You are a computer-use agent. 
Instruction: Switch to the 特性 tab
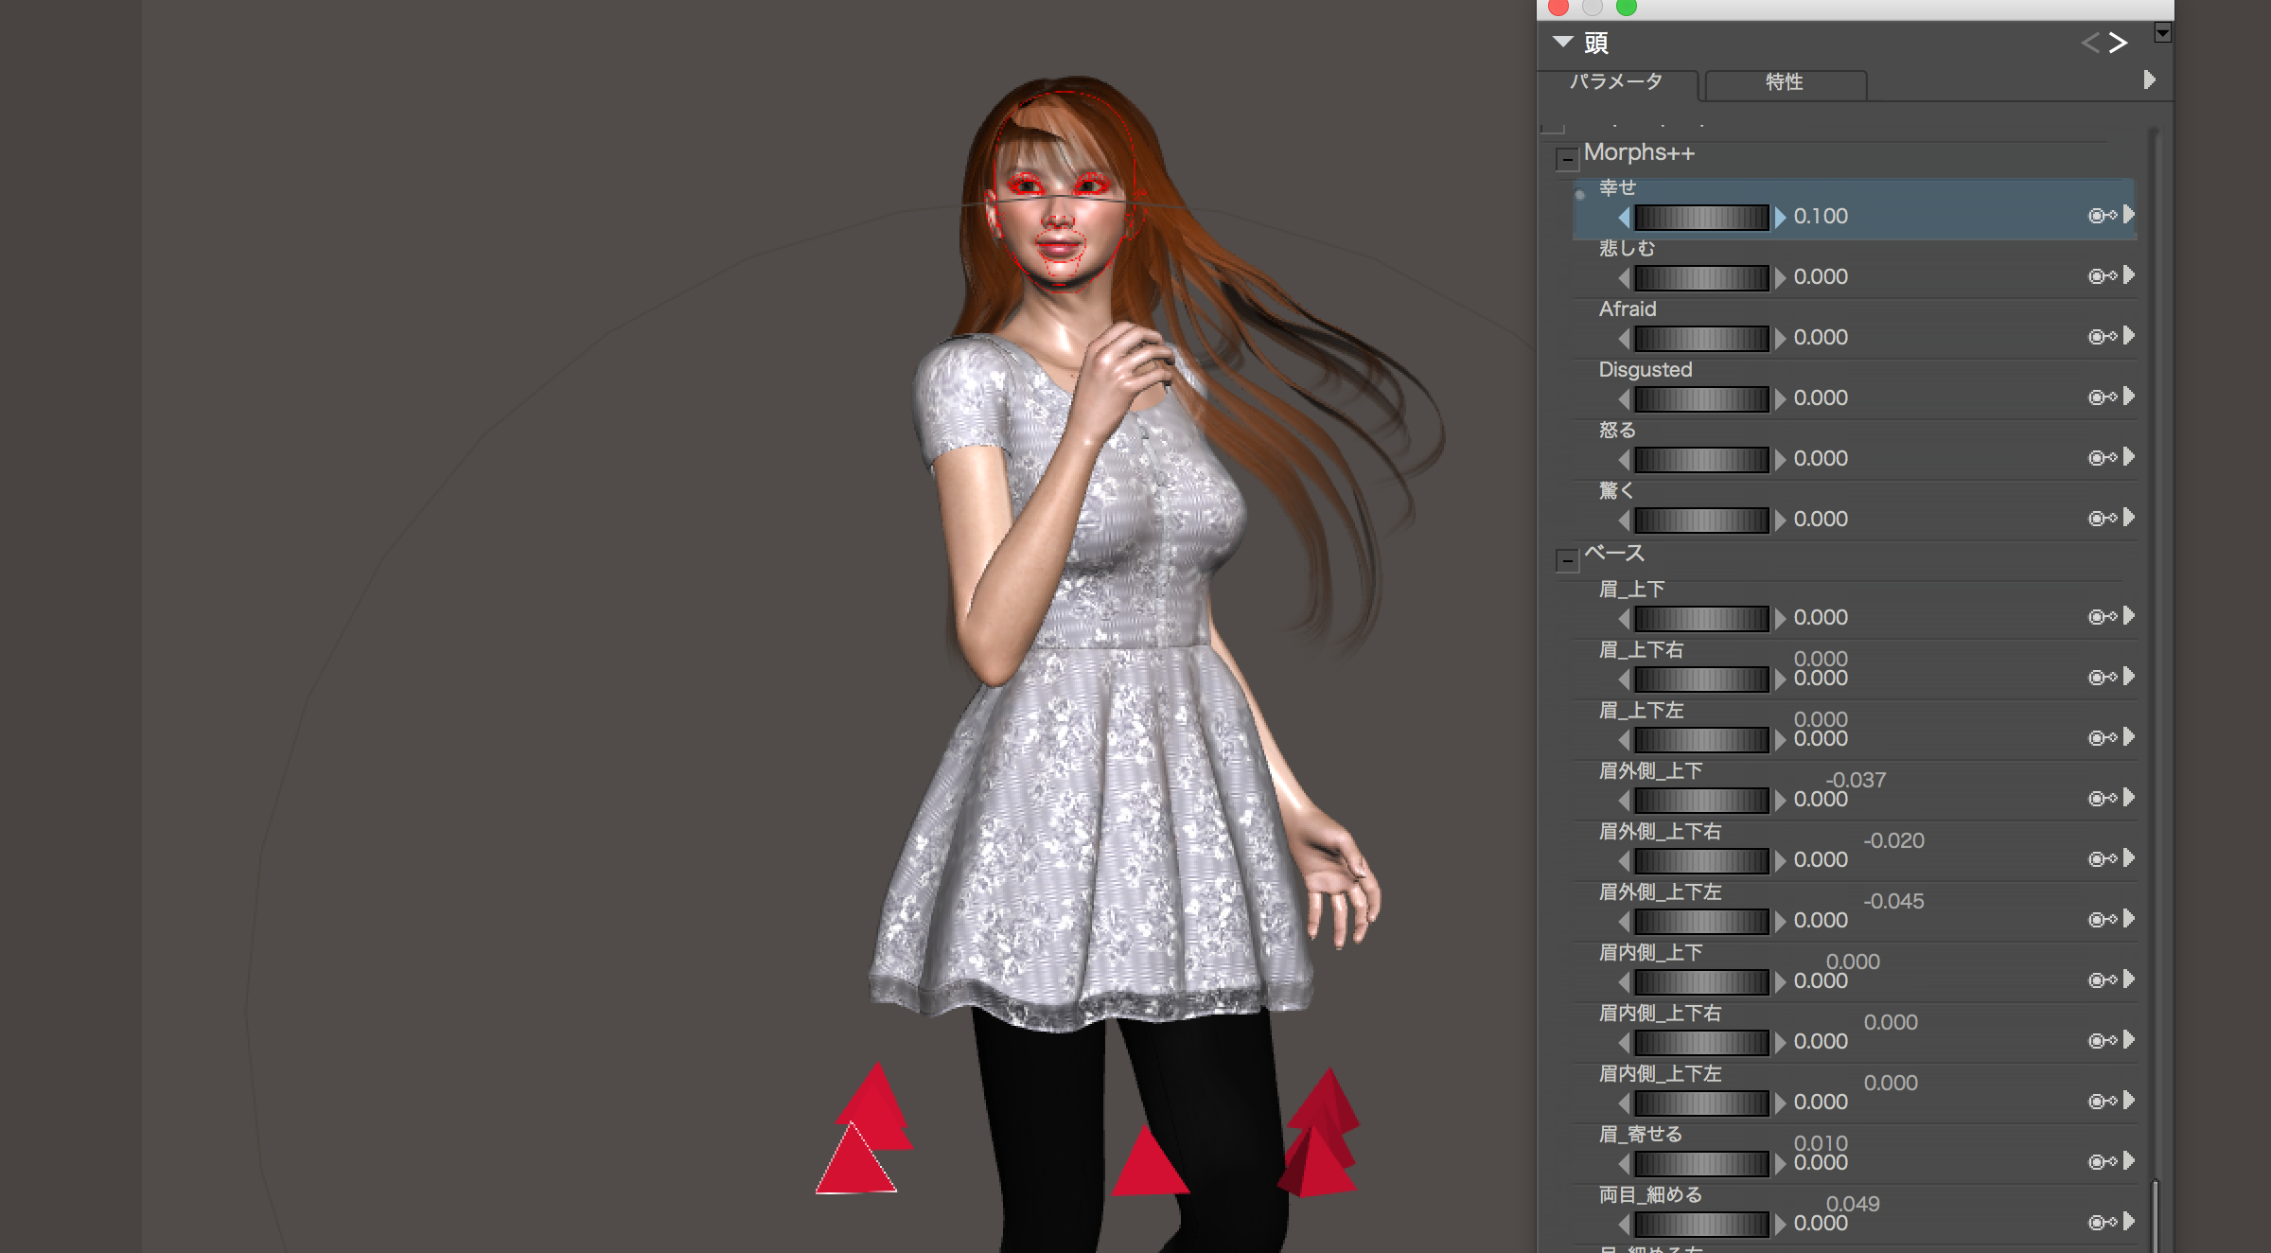1785,82
